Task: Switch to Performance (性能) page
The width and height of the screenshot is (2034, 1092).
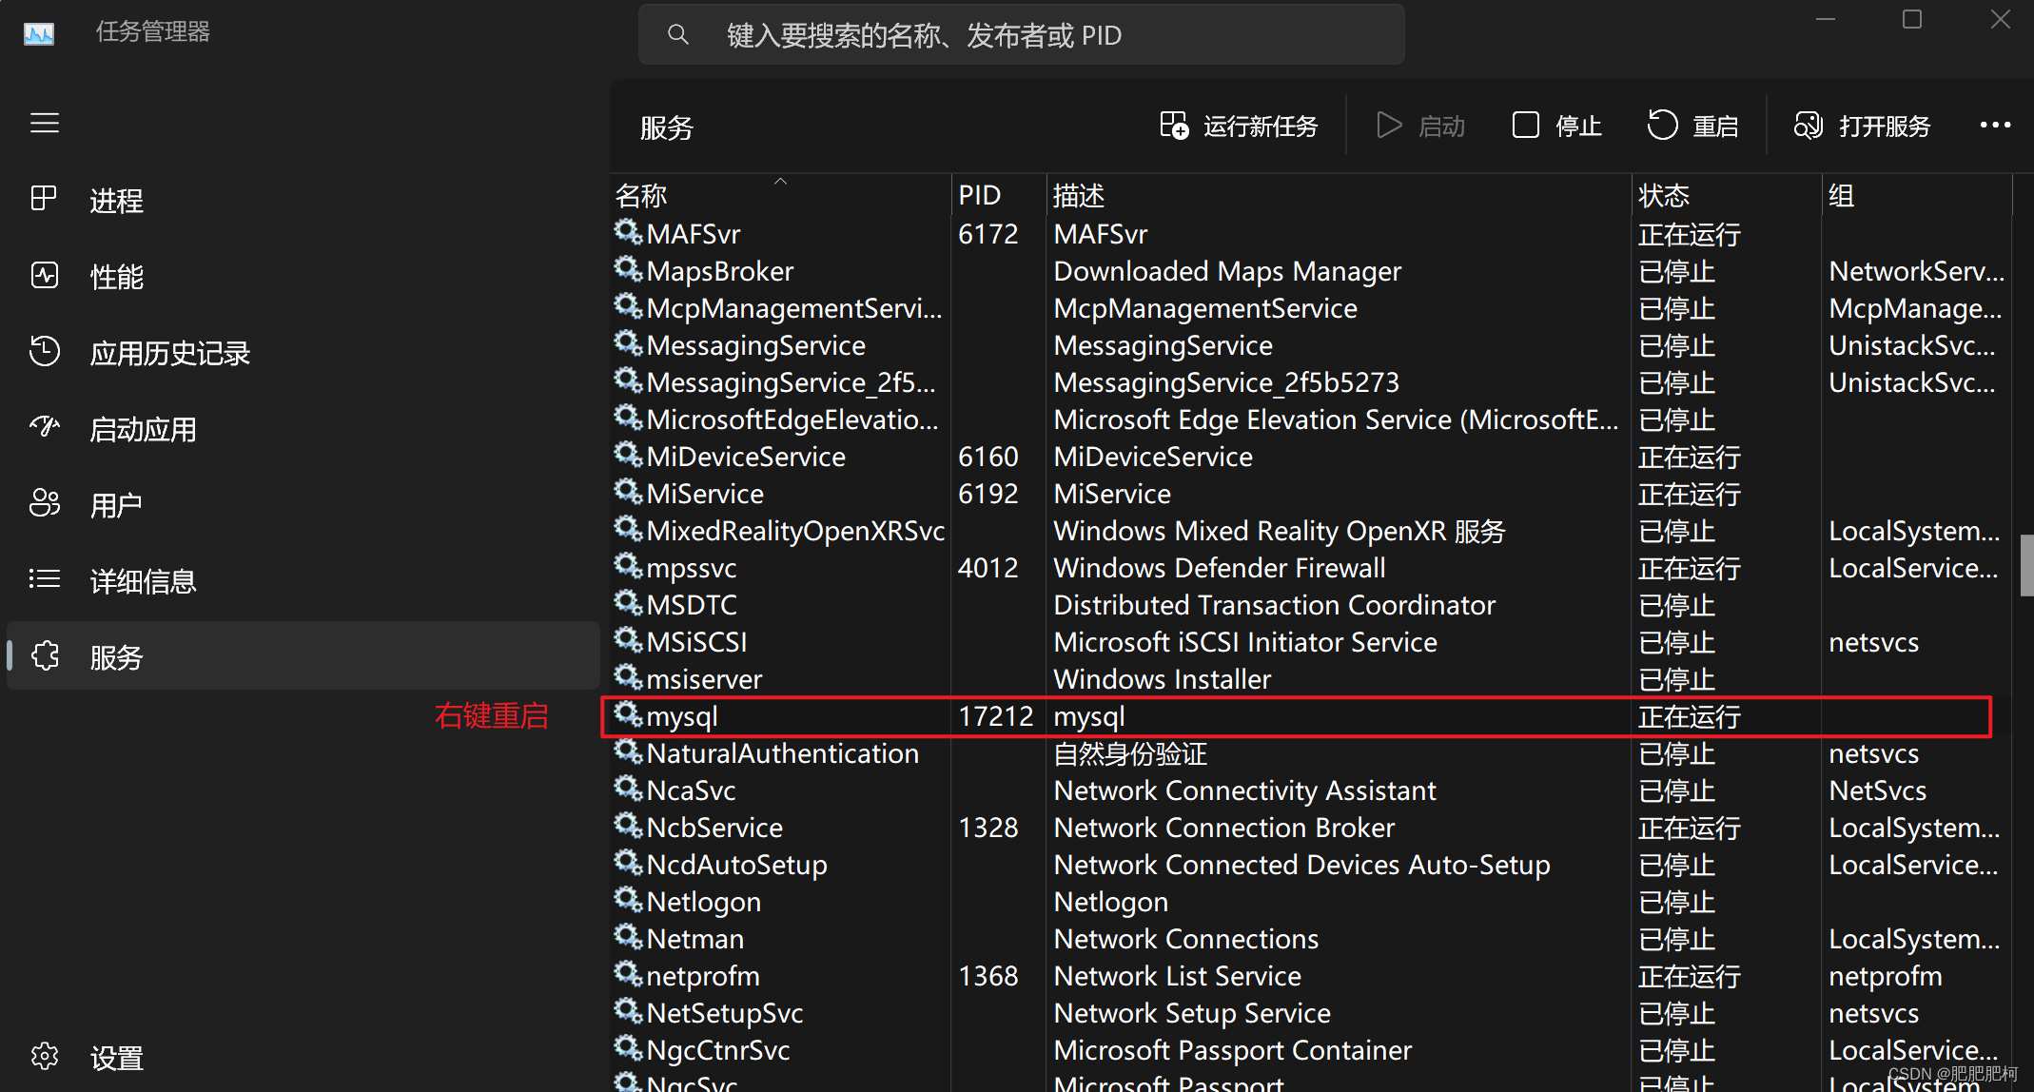Action: 303,277
